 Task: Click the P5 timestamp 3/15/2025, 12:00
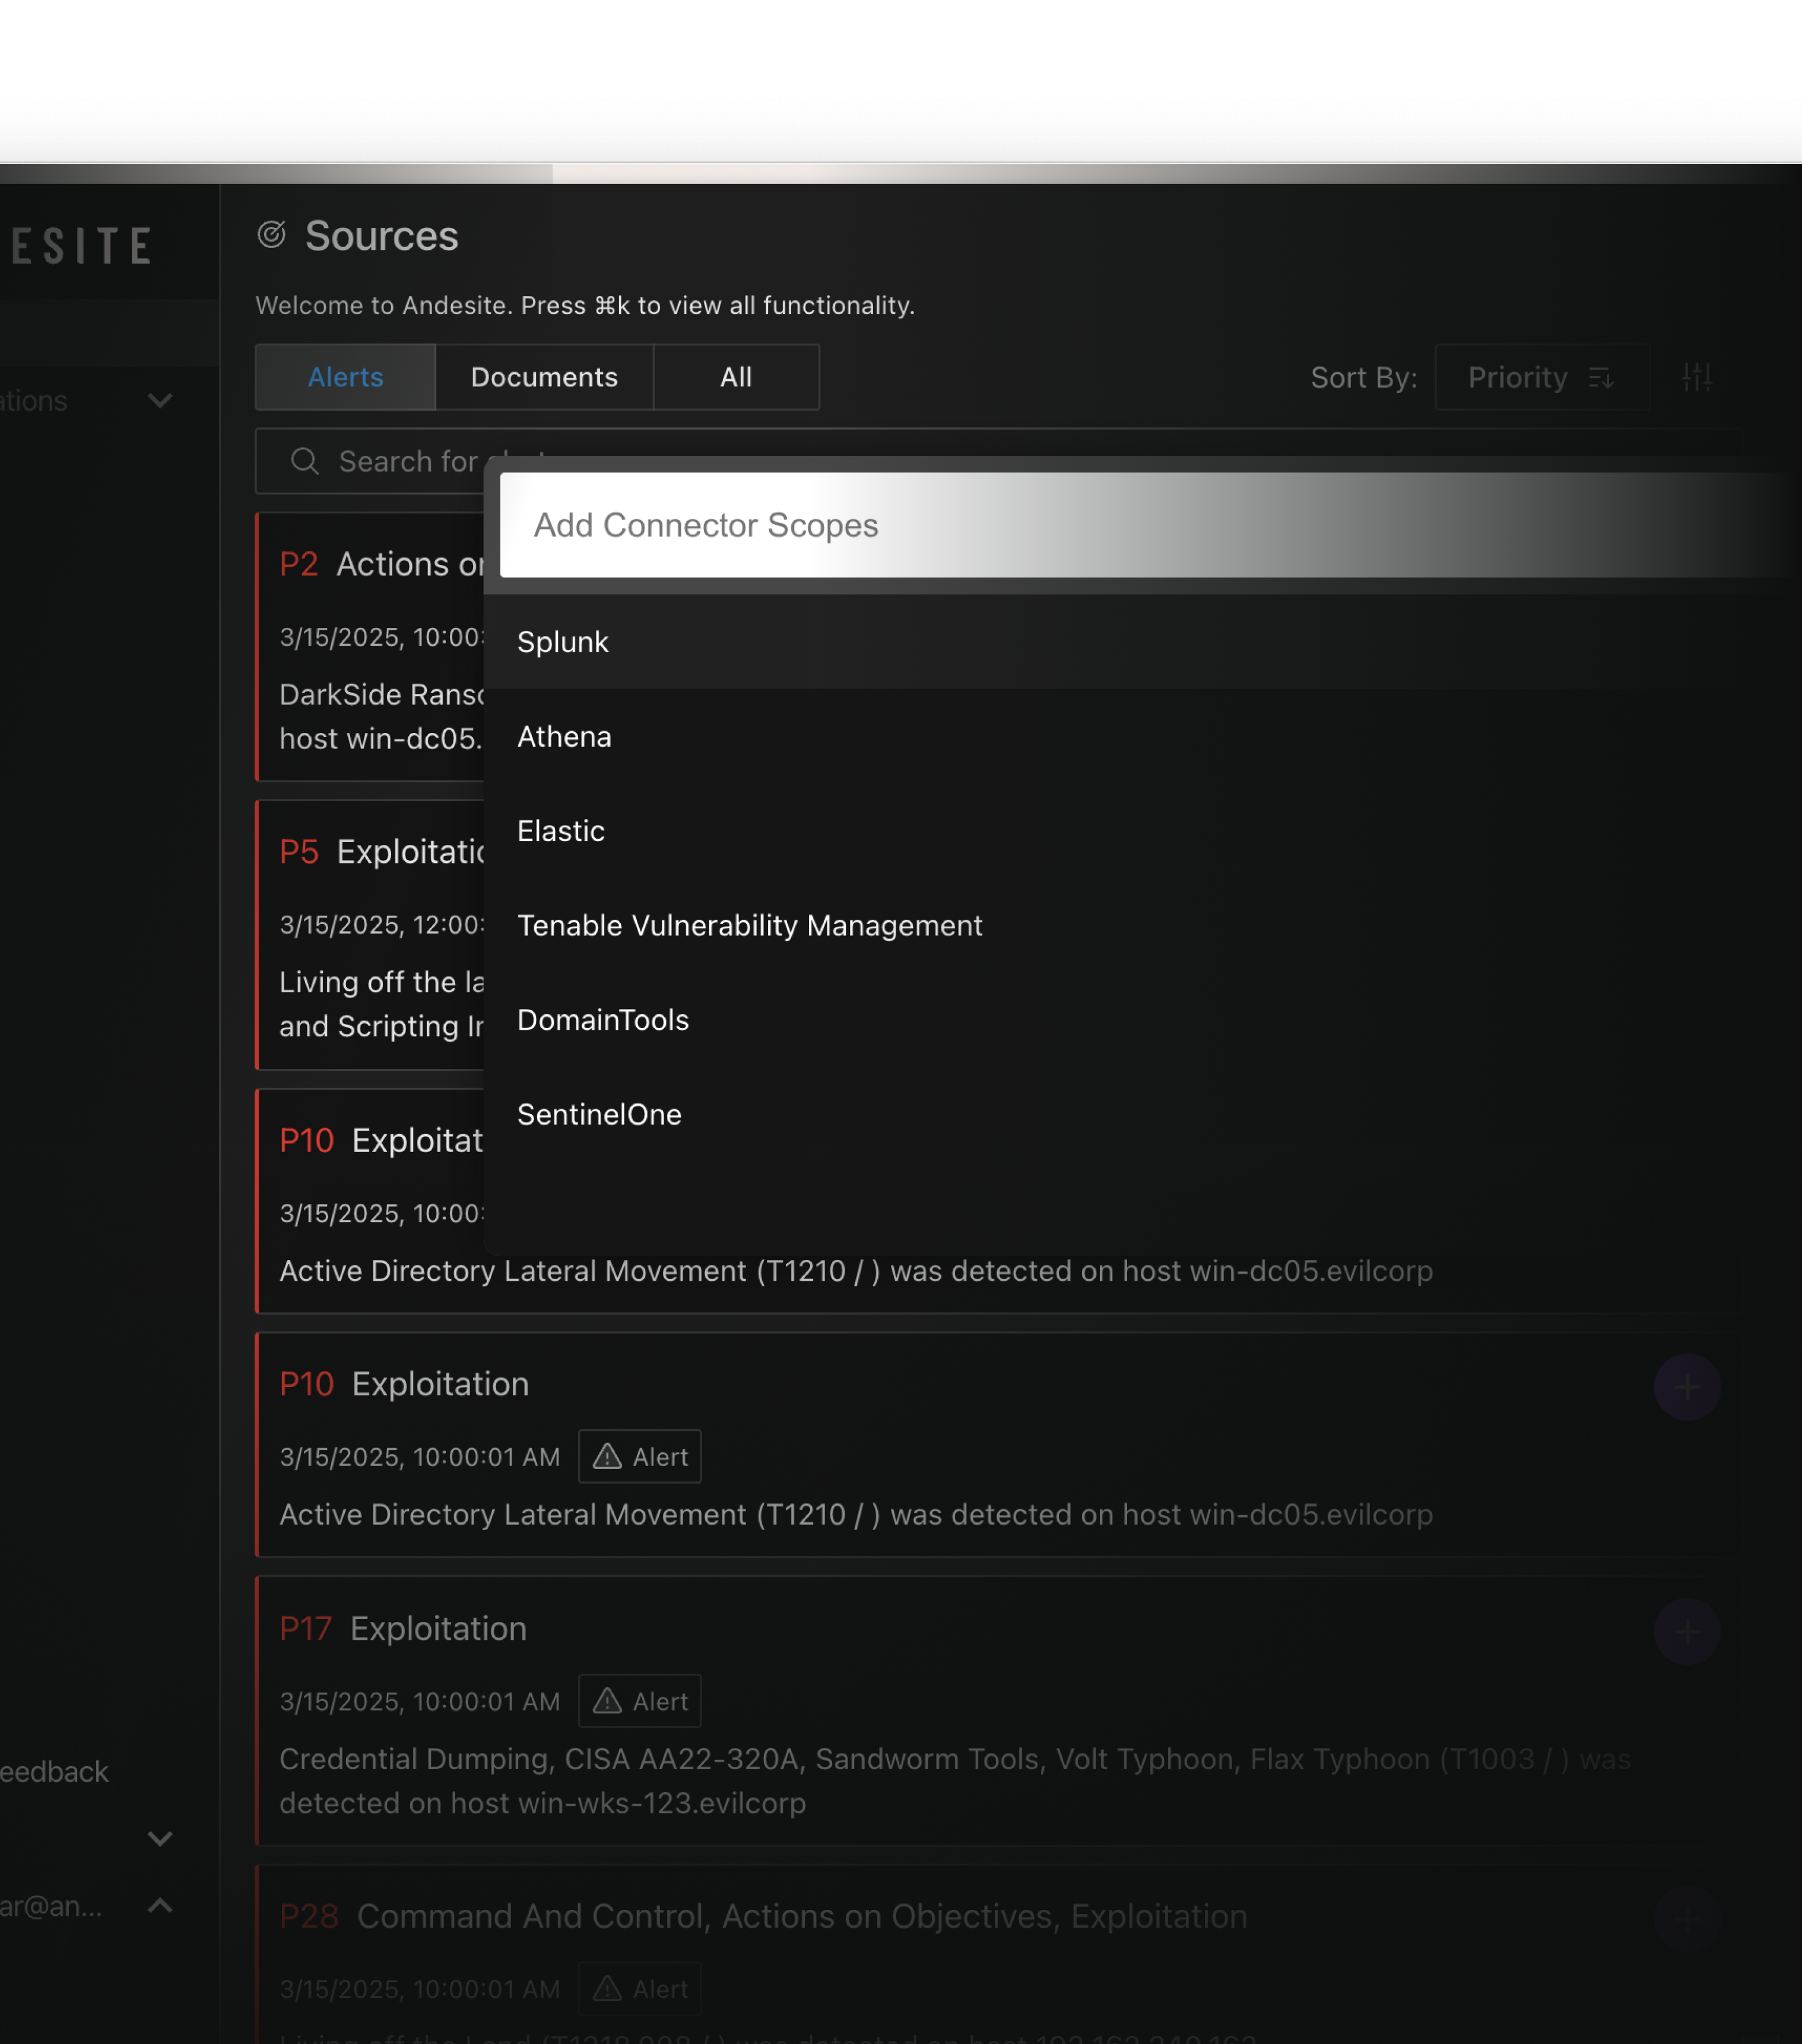tap(381, 925)
